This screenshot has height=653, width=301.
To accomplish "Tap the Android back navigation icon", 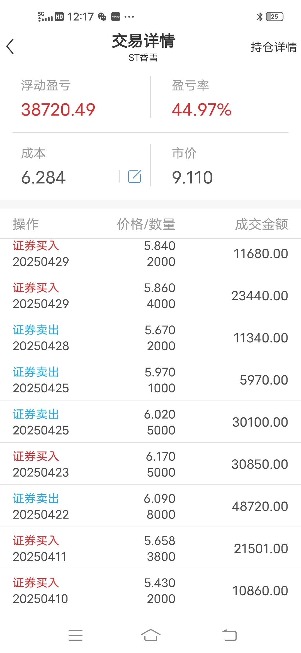I will tap(229, 635).
